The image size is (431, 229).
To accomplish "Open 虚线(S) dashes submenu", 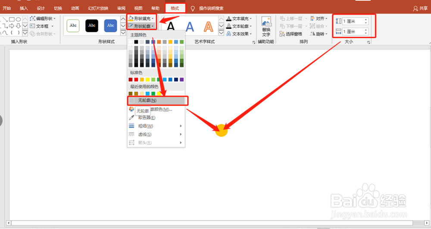I will pyautogui.click(x=156, y=134).
